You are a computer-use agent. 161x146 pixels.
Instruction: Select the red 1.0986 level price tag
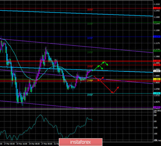pos(157,65)
